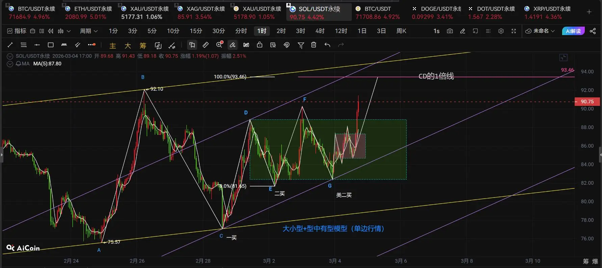Click the zoom-in magnifier icon
Viewport: 602px width, 268px height.
219,44
